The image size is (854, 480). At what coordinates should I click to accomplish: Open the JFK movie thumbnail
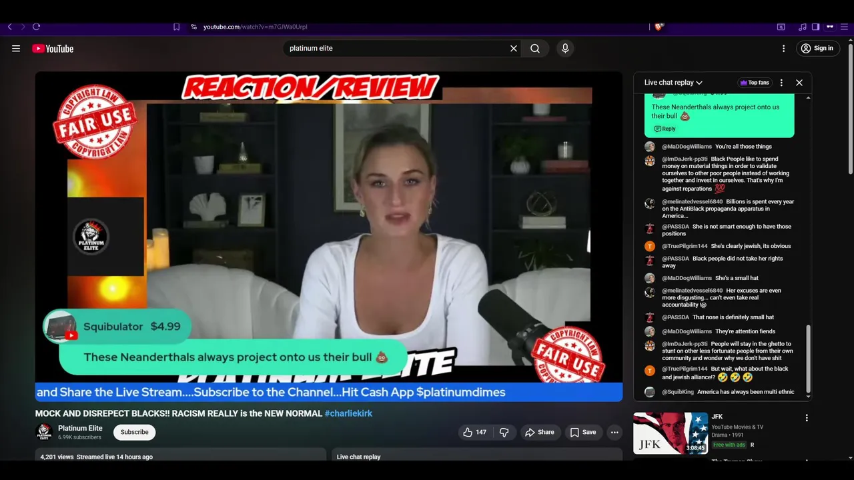pyautogui.click(x=670, y=433)
